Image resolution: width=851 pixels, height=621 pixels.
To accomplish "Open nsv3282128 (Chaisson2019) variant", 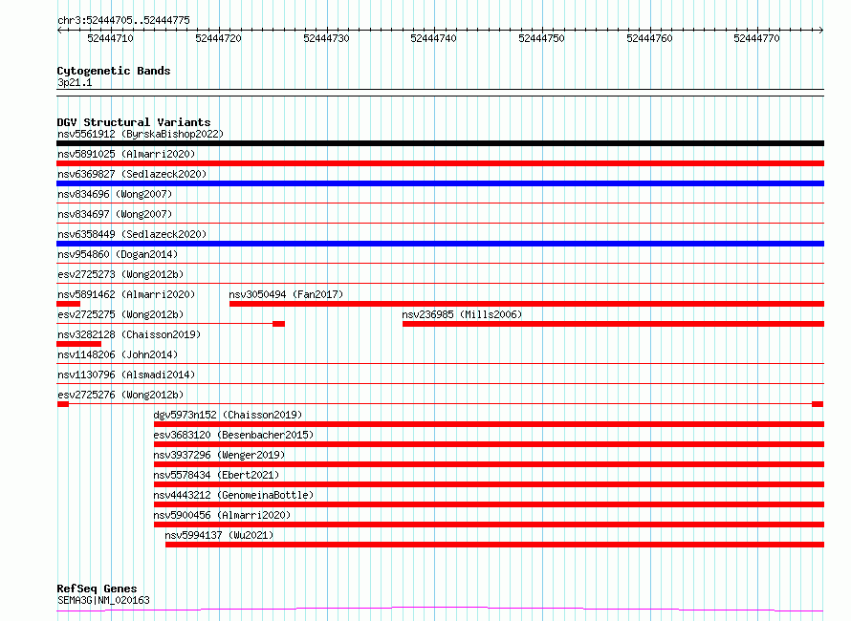I will [x=129, y=334].
